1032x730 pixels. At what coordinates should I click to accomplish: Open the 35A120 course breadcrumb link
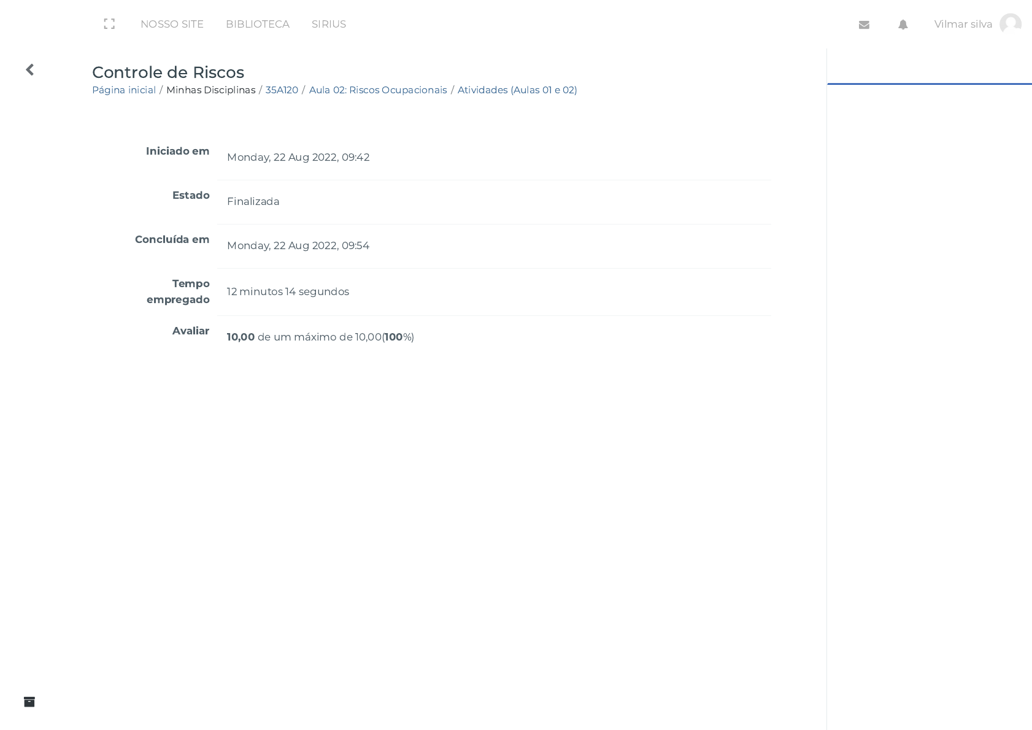pyautogui.click(x=282, y=90)
